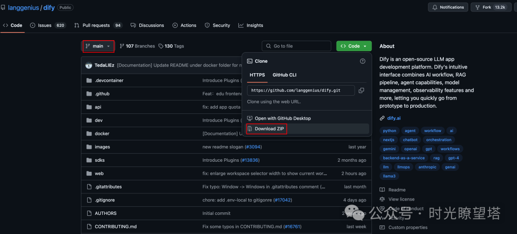
Task: Click the langgenius owner link
Action: (23, 7)
